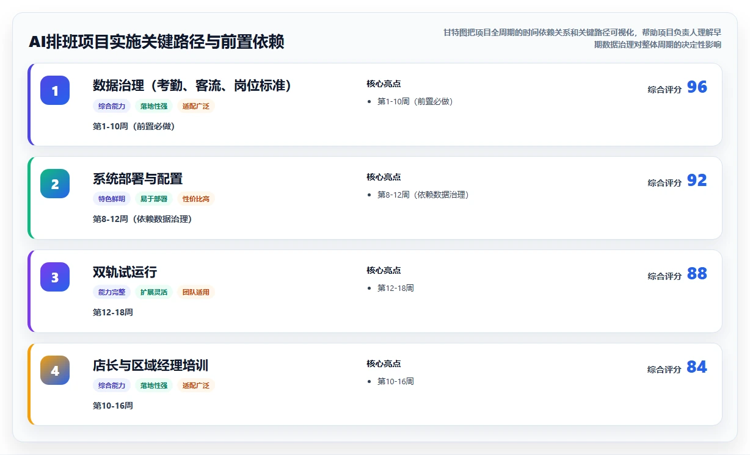Click the bold 第10-16周 subtitle under the tags
The height and width of the screenshot is (455, 750).
click(x=113, y=406)
